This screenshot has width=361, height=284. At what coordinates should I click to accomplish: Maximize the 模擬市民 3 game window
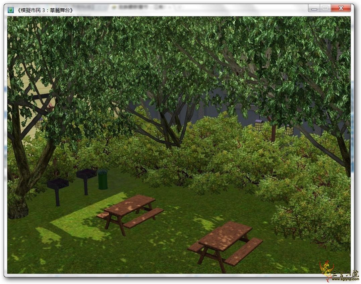click(325, 8)
